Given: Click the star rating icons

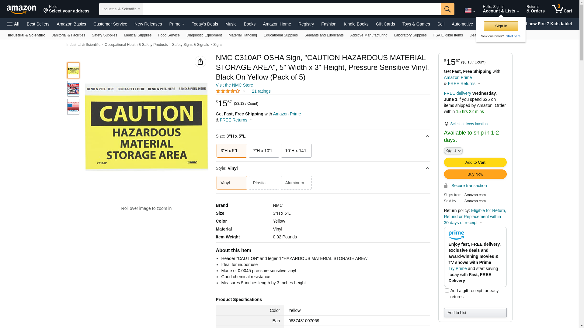Looking at the screenshot, I should tap(228, 91).
